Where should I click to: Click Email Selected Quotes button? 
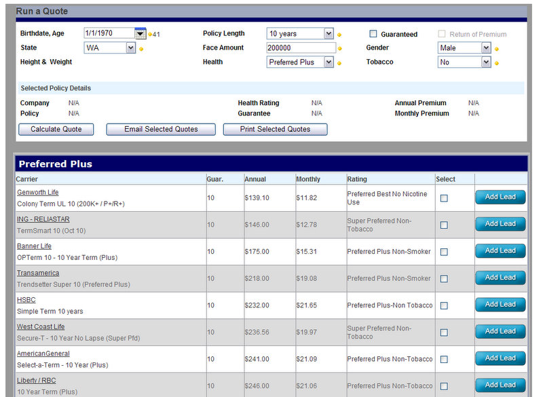(x=161, y=130)
